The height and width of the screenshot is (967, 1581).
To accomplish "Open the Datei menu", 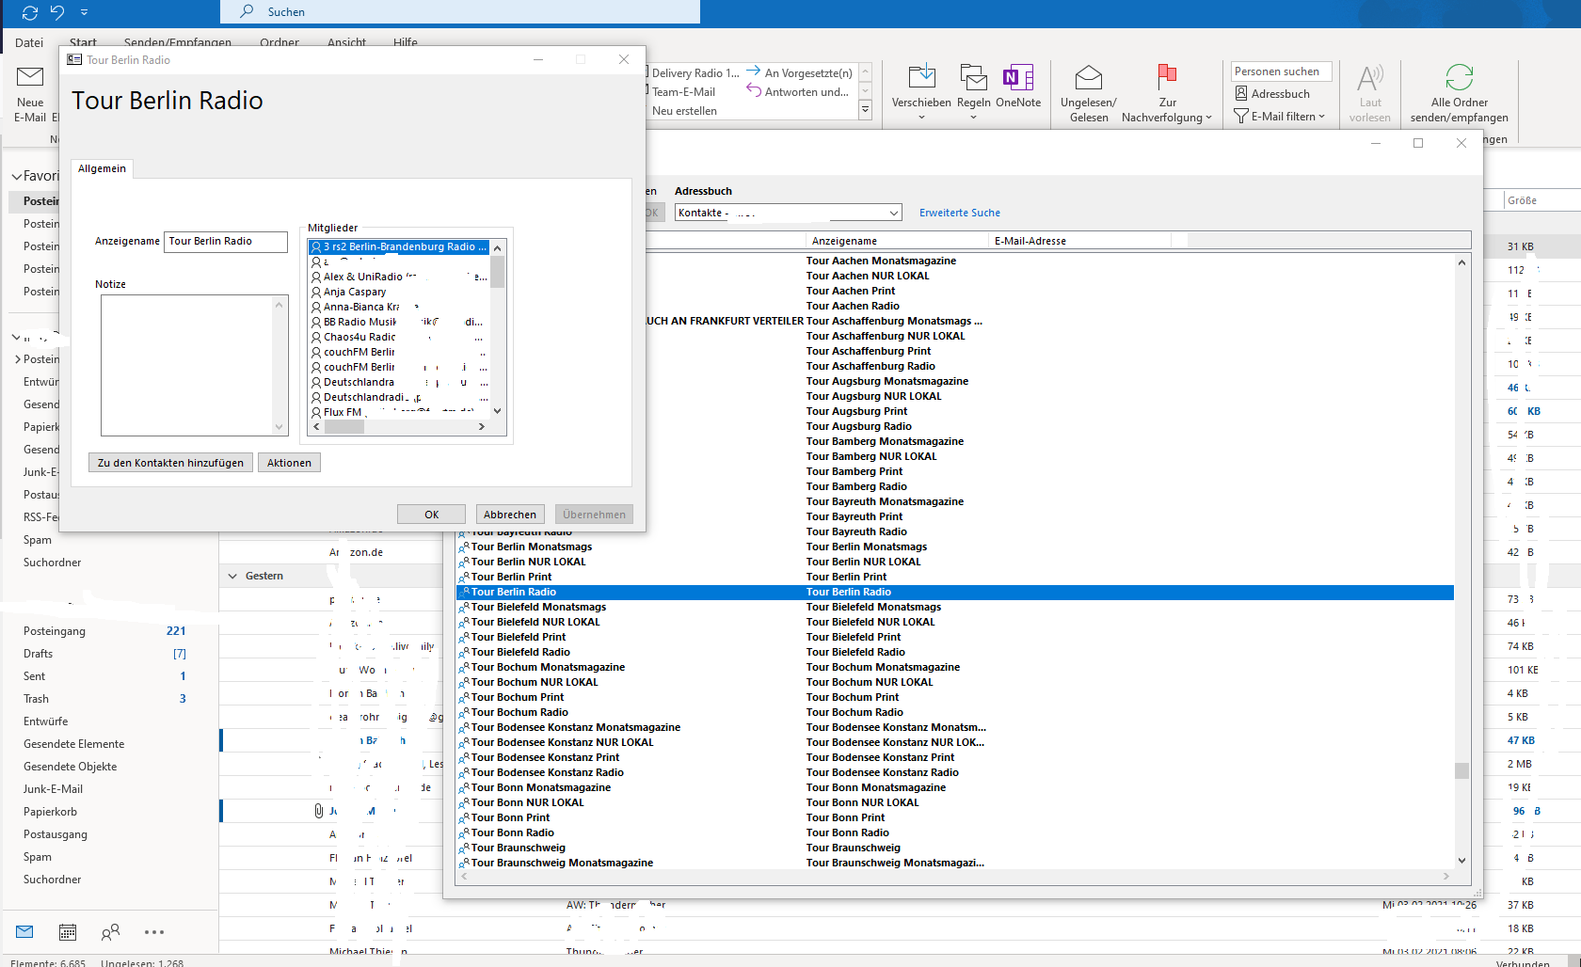I will (x=29, y=42).
